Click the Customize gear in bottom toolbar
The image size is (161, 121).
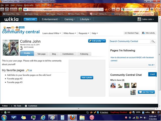pyautogui.click(x=26, y=106)
